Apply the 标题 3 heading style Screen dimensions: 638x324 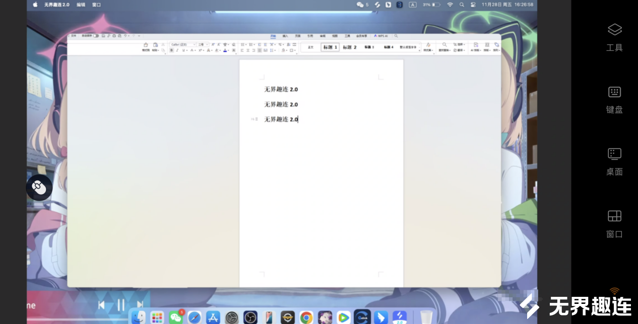tap(369, 47)
